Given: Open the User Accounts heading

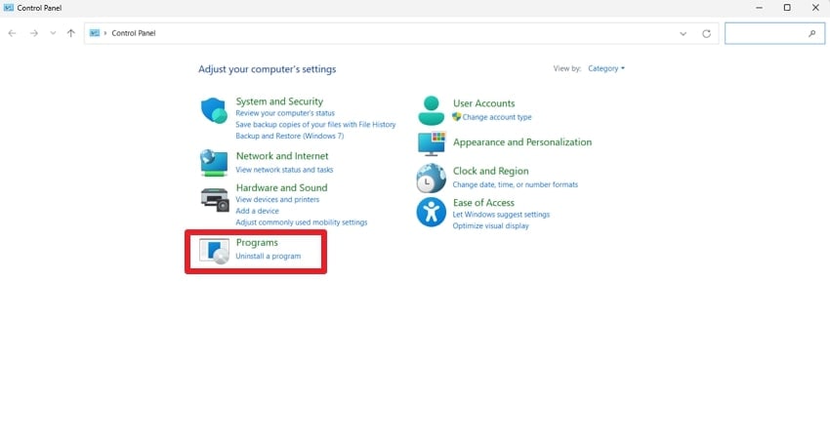Looking at the screenshot, I should [483, 103].
